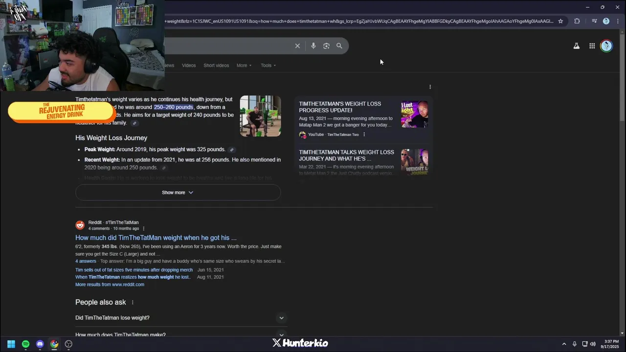Click 'r/TimTheTatMan' subreddit source text
626x352 pixels.
tap(122, 222)
